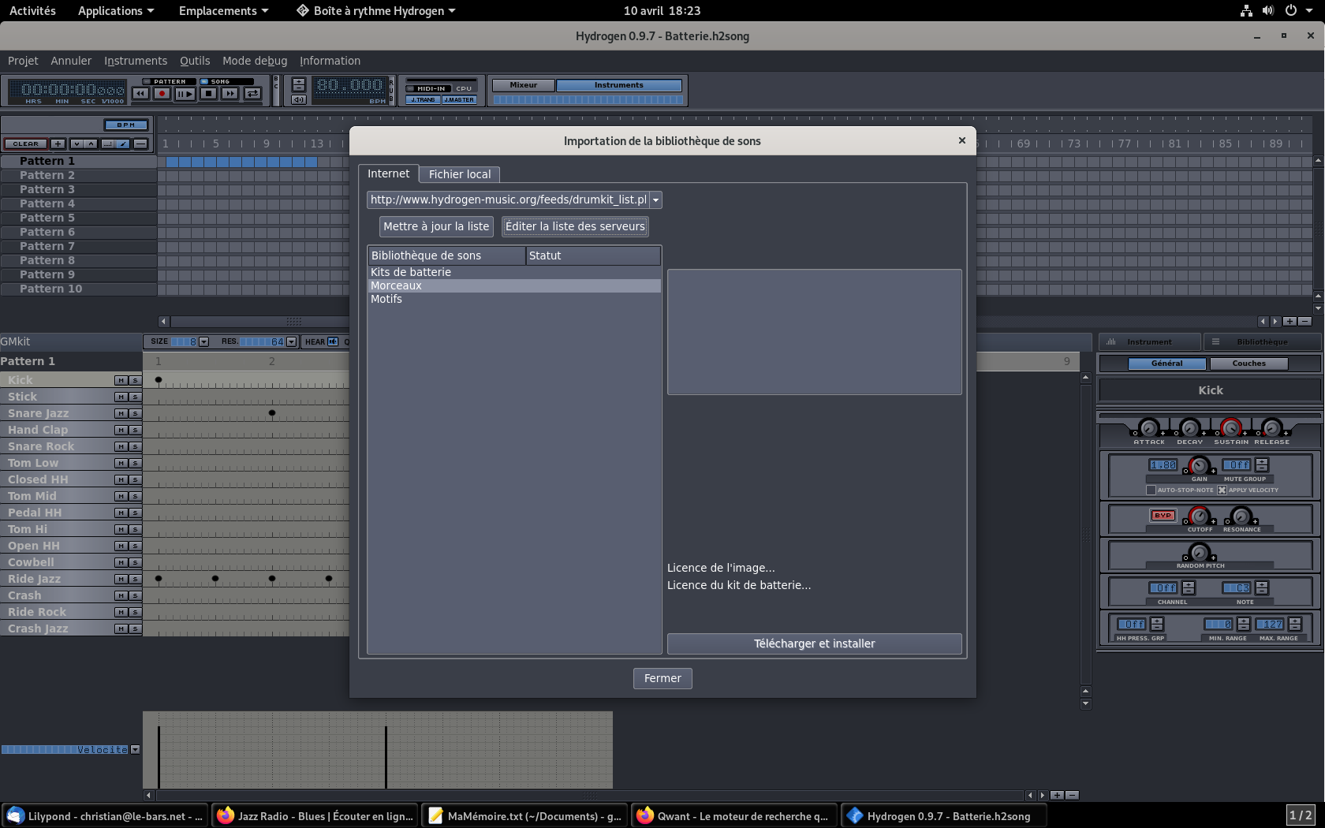Select Kits de batterie in sound library
Screen dimensions: 1325x828
(514, 272)
